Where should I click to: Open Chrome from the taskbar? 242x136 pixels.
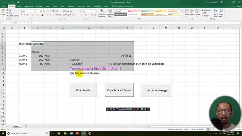coord(59,133)
